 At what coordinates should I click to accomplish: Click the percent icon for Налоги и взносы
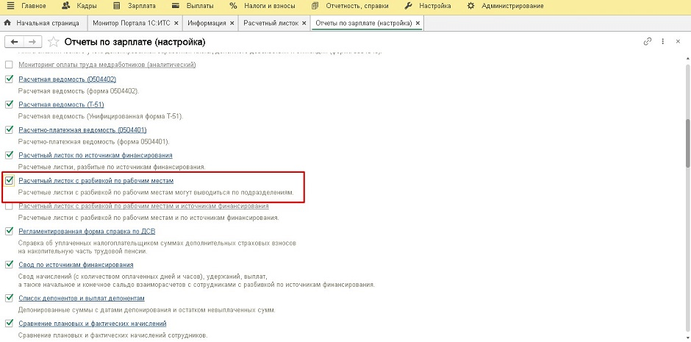[x=234, y=6]
